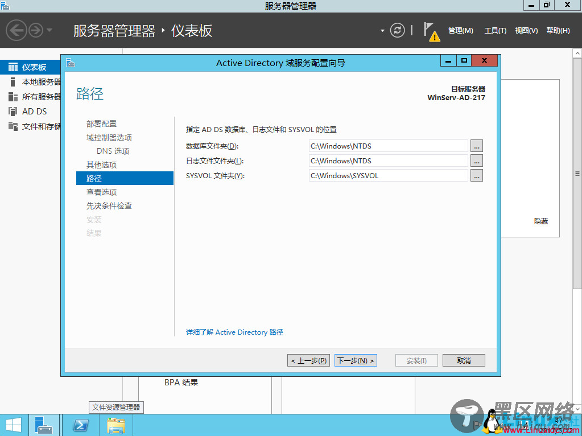The image size is (582, 436).
Task: Click the 文件和存储 icon in sidebar
Action: pos(13,126)
